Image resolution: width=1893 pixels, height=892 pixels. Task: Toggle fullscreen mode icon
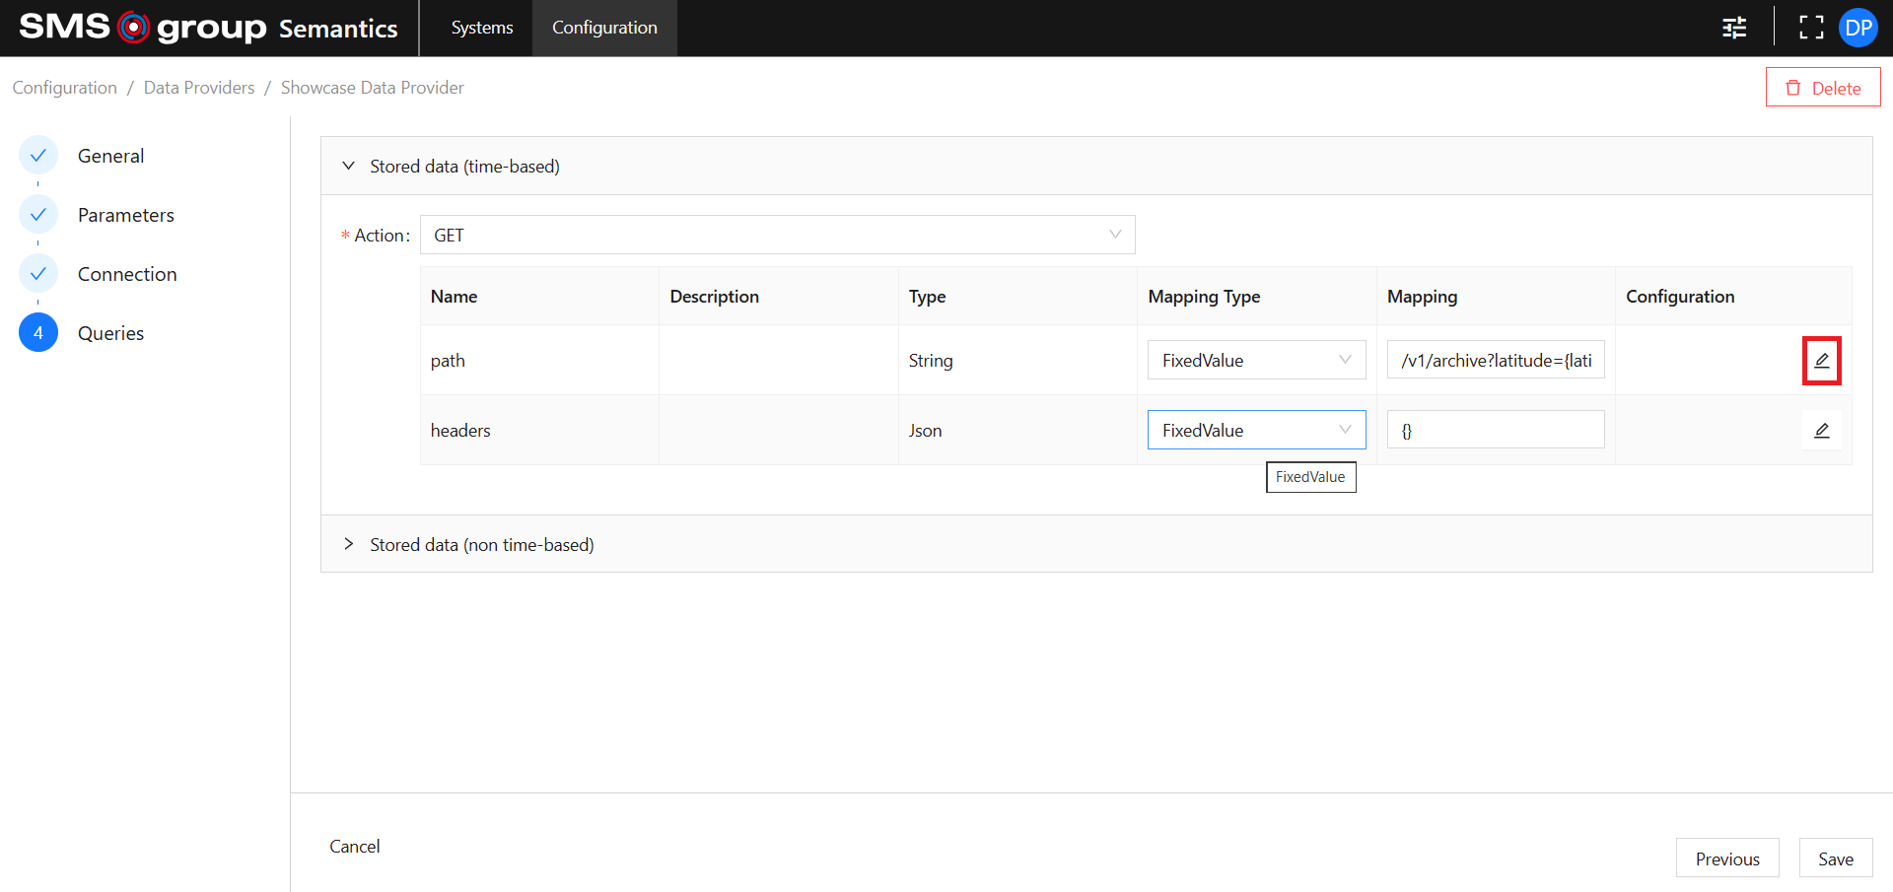(1811, 28)
